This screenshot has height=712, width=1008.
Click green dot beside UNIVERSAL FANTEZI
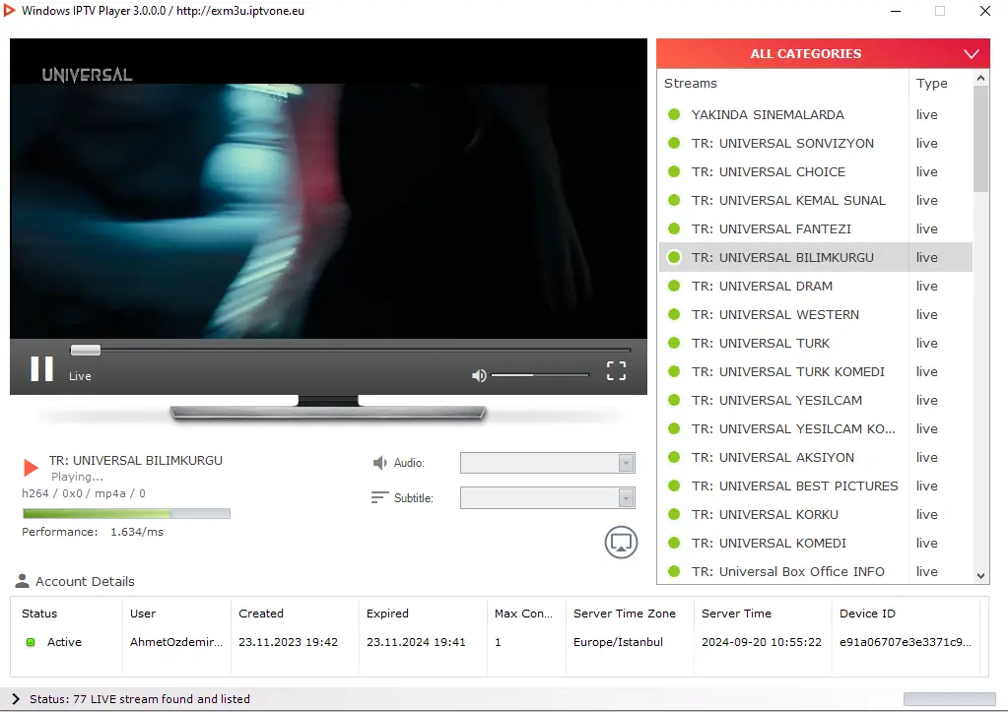click(x=674, y=228)
